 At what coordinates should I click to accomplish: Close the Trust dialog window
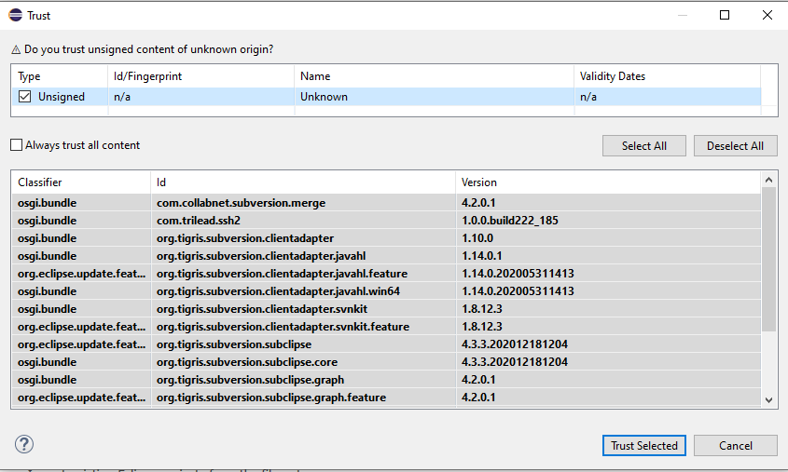(x=767, y=15)
